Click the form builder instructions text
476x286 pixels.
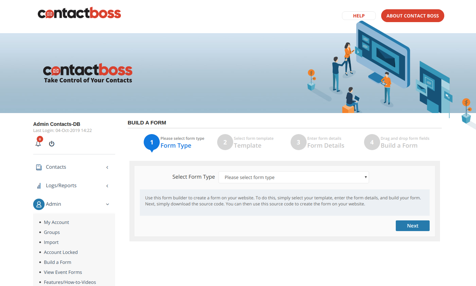[283, 201]
